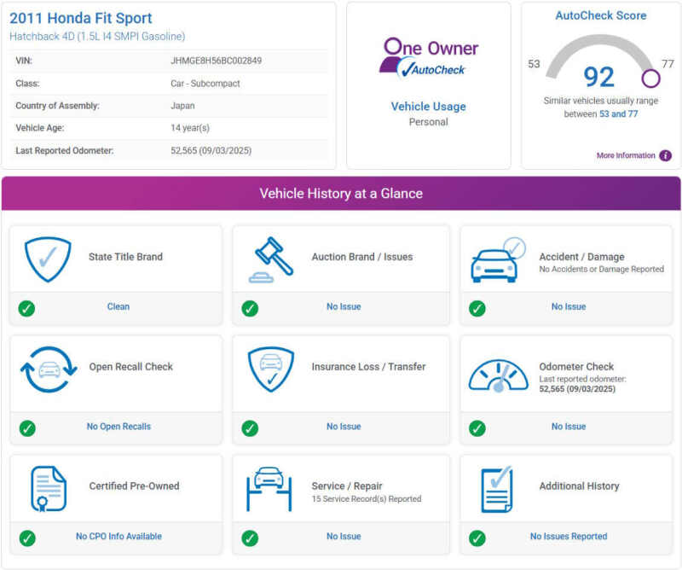Click the Certified Pre-Owned certificate icon
This screenshot has width=682, height=570.
[47, 489]
